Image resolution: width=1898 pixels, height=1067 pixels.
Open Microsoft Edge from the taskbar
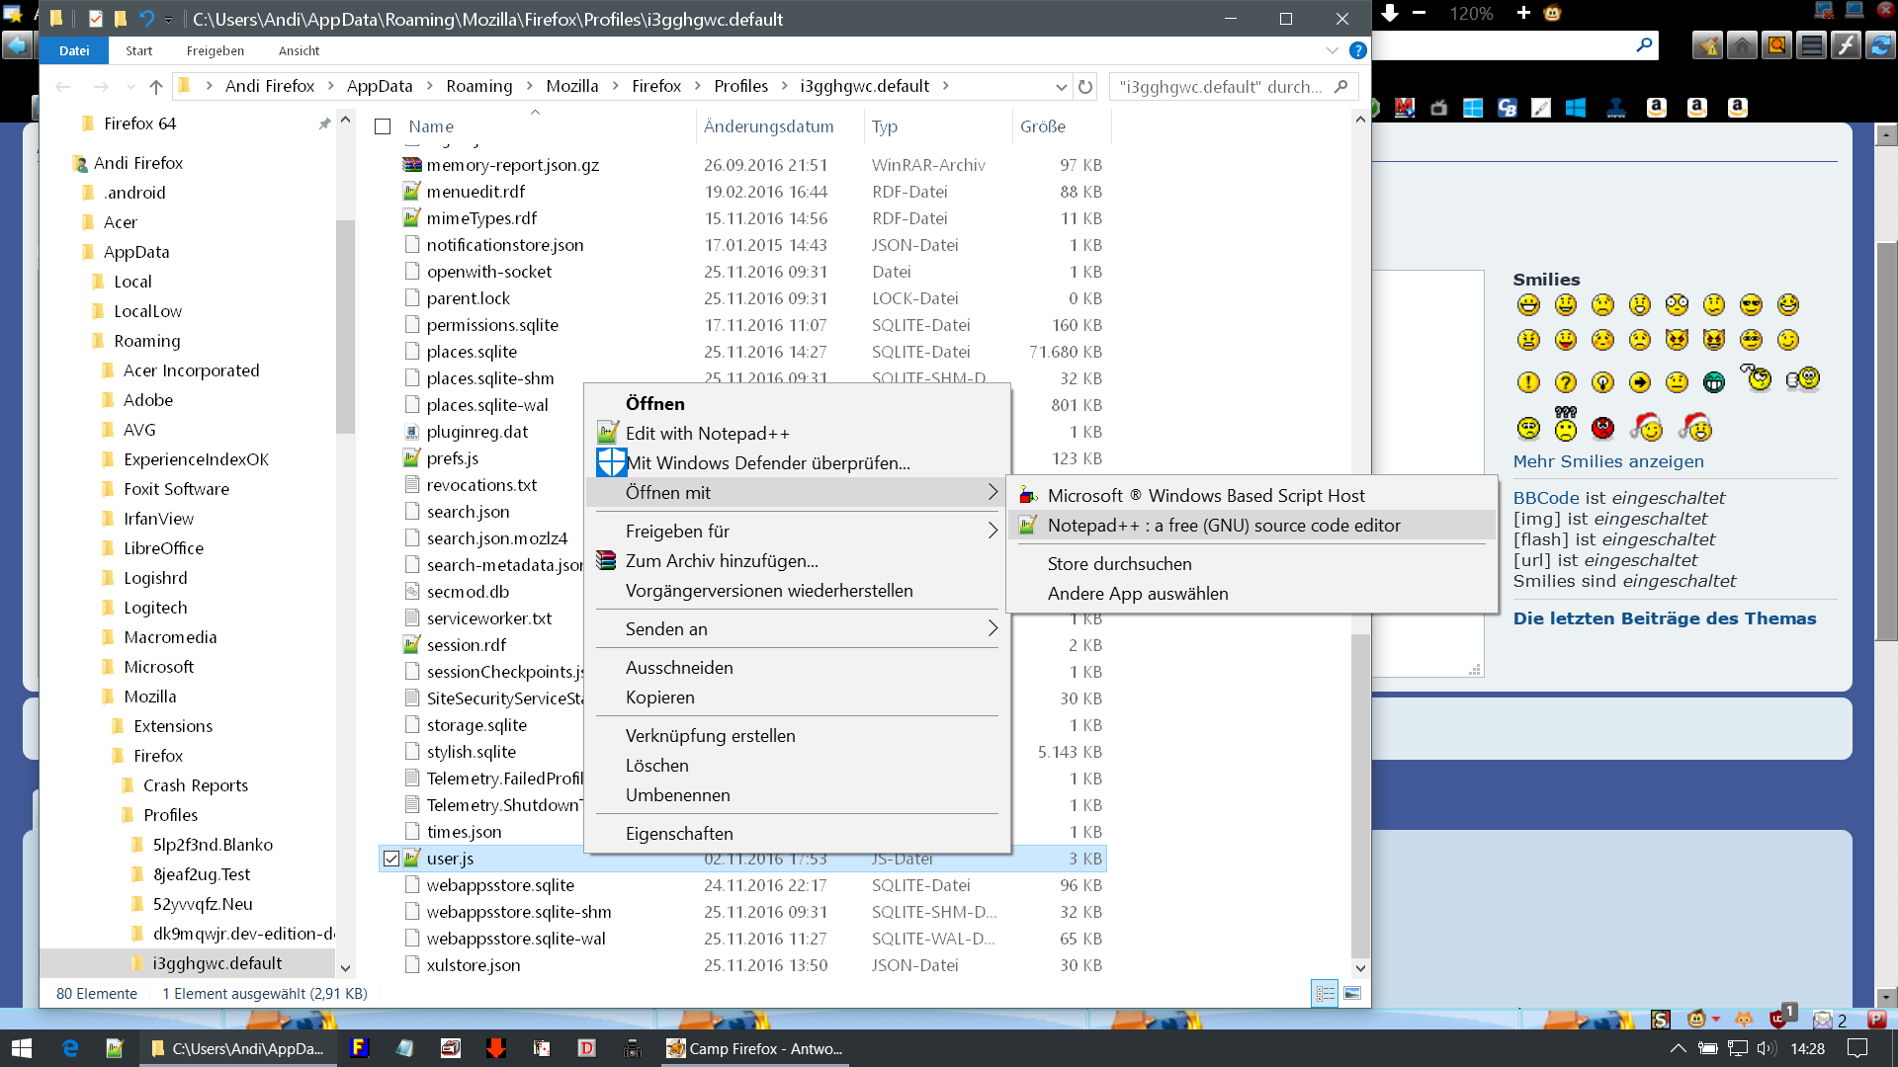coord(70,1048)
